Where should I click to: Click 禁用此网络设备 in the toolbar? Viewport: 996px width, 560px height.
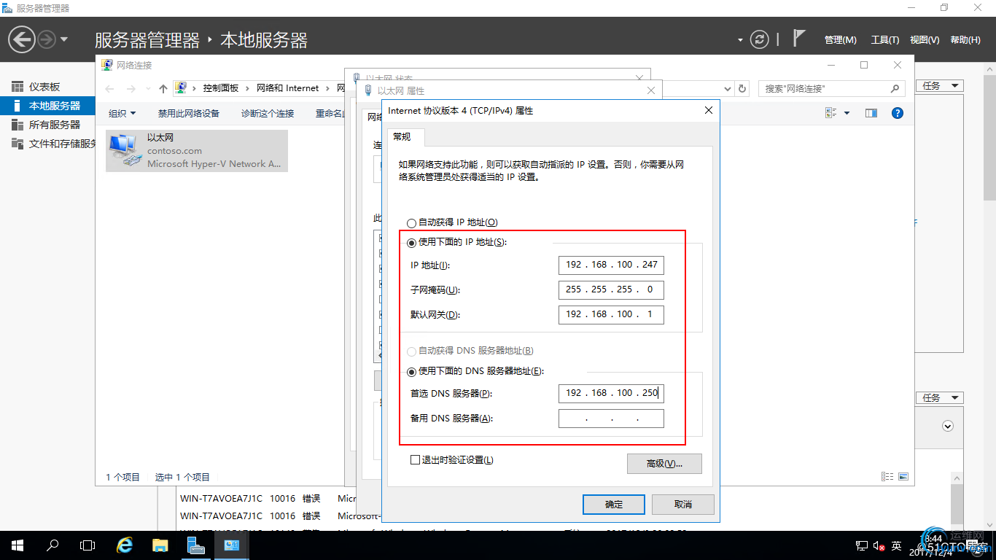tap(189, 113)
